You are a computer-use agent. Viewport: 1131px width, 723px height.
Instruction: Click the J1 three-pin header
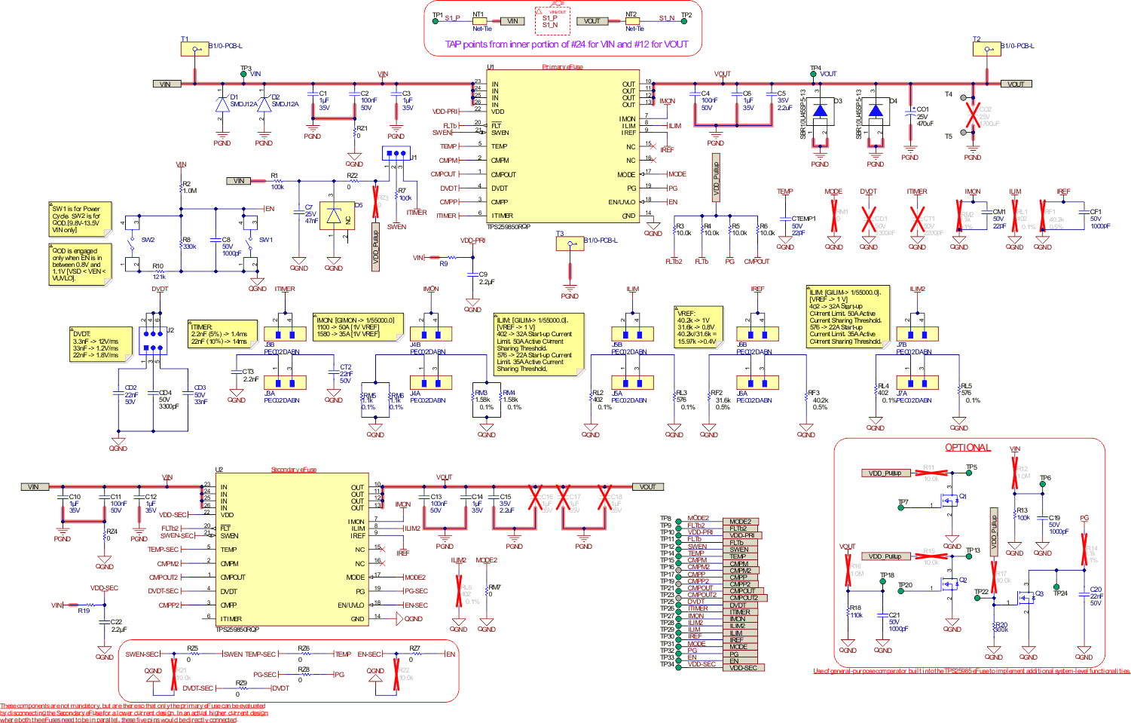396,154
